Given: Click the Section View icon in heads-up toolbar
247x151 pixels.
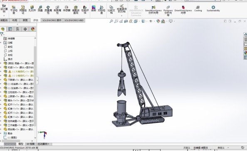Looking at the screenshot, I should click(x=126, y=21).
